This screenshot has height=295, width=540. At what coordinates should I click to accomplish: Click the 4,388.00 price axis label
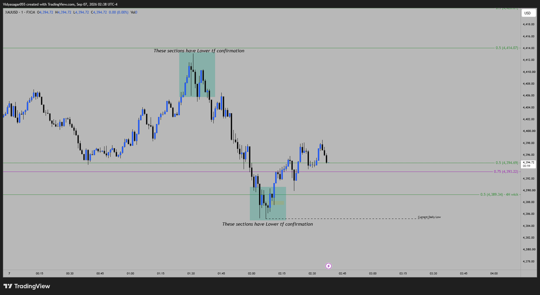point(529,202)
